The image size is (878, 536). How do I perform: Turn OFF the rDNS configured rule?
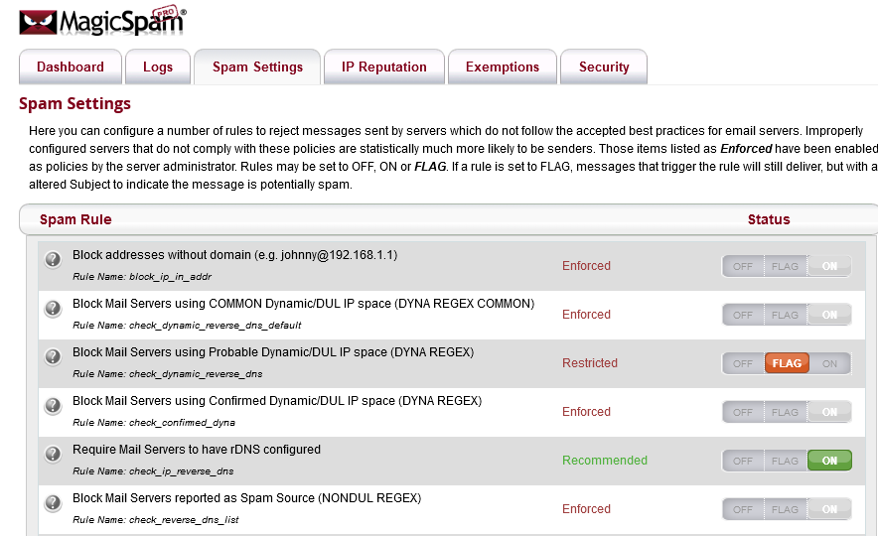[743, 461]
